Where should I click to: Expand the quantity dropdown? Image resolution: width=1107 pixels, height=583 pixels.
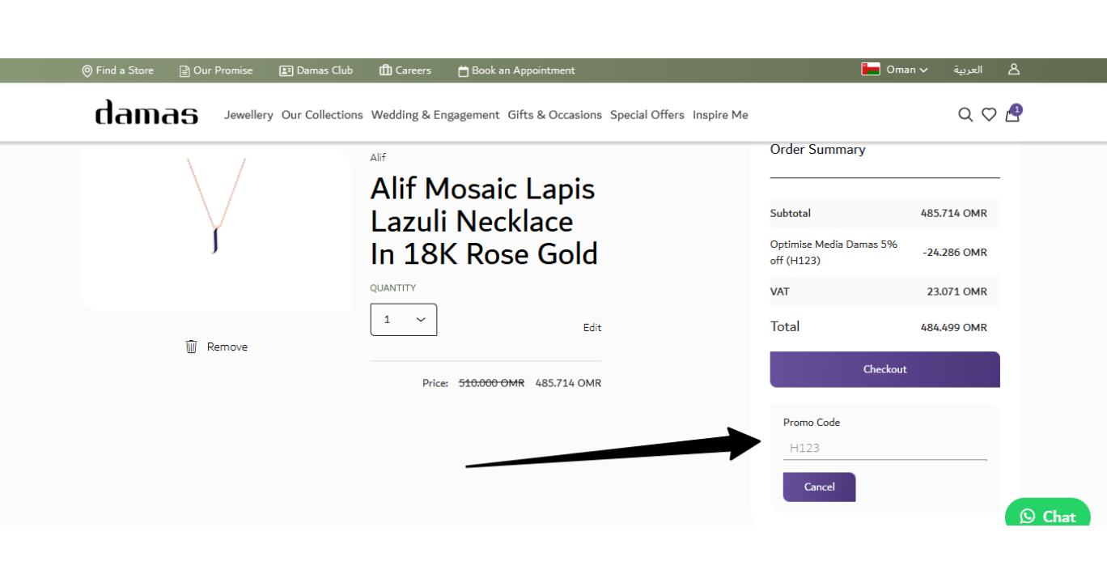[x=404, y=320]
